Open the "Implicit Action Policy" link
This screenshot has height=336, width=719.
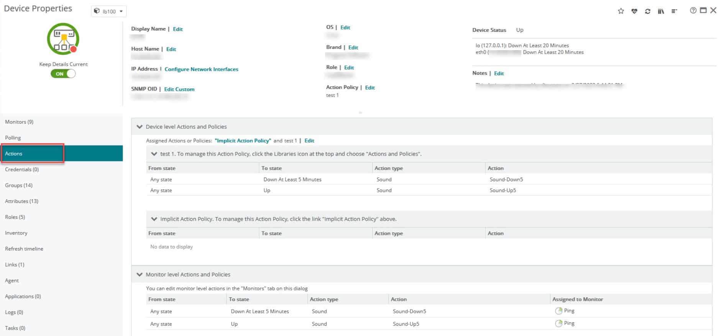243,141
